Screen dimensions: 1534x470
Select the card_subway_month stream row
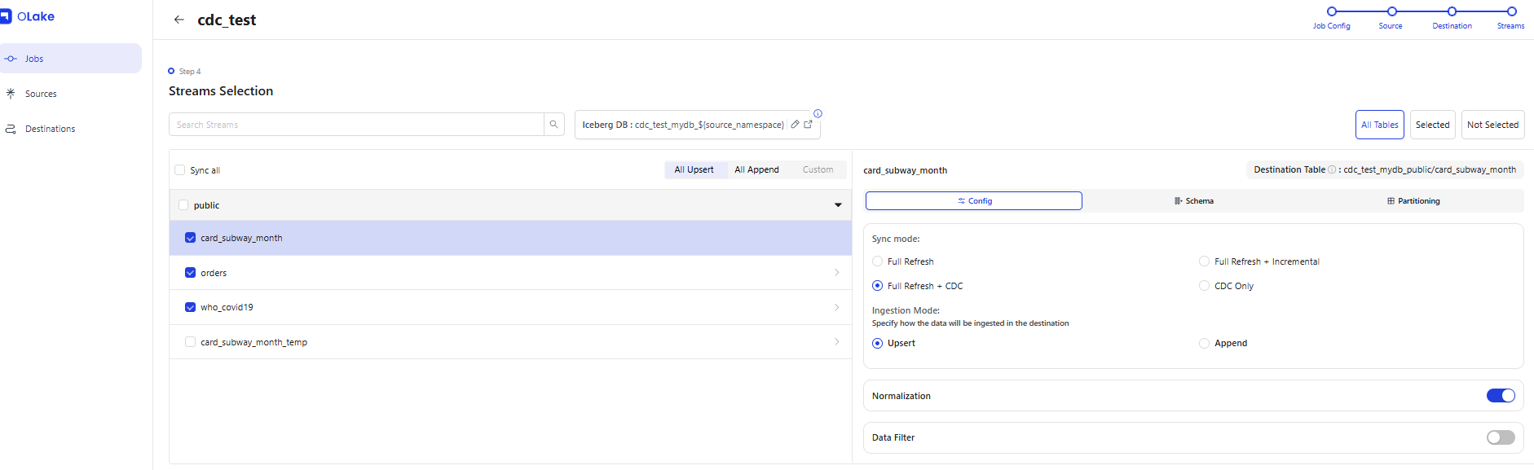(510, 238)
